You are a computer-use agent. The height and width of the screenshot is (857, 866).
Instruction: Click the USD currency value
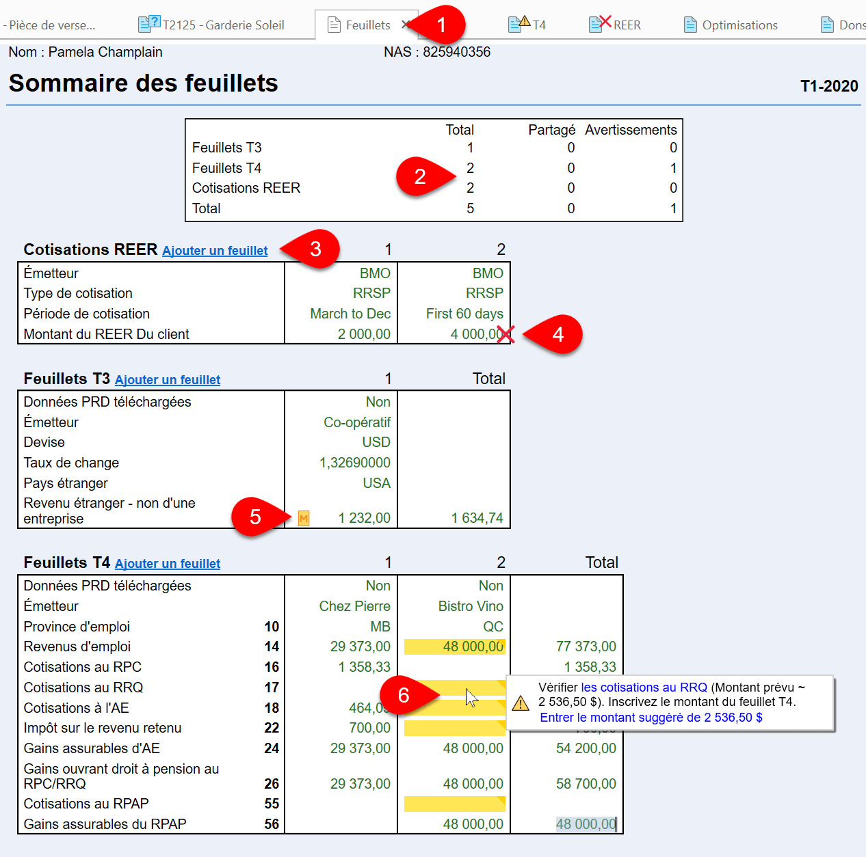(x=376, y=442)
